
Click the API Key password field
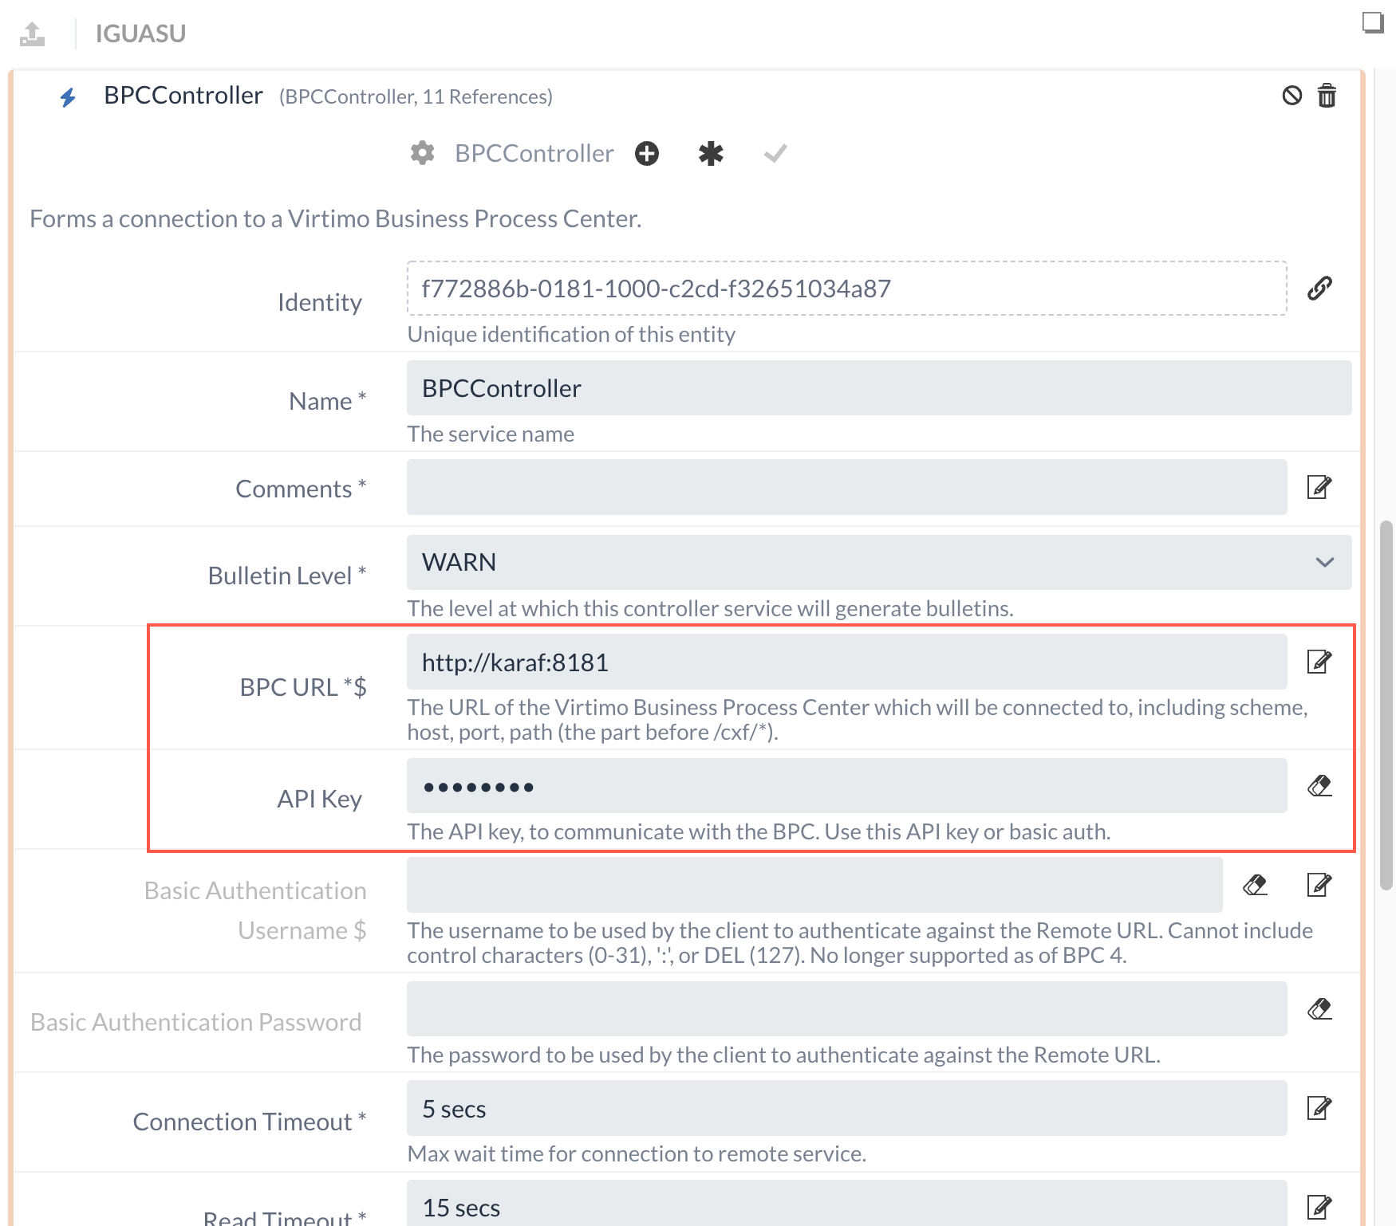tap(846, 786)
